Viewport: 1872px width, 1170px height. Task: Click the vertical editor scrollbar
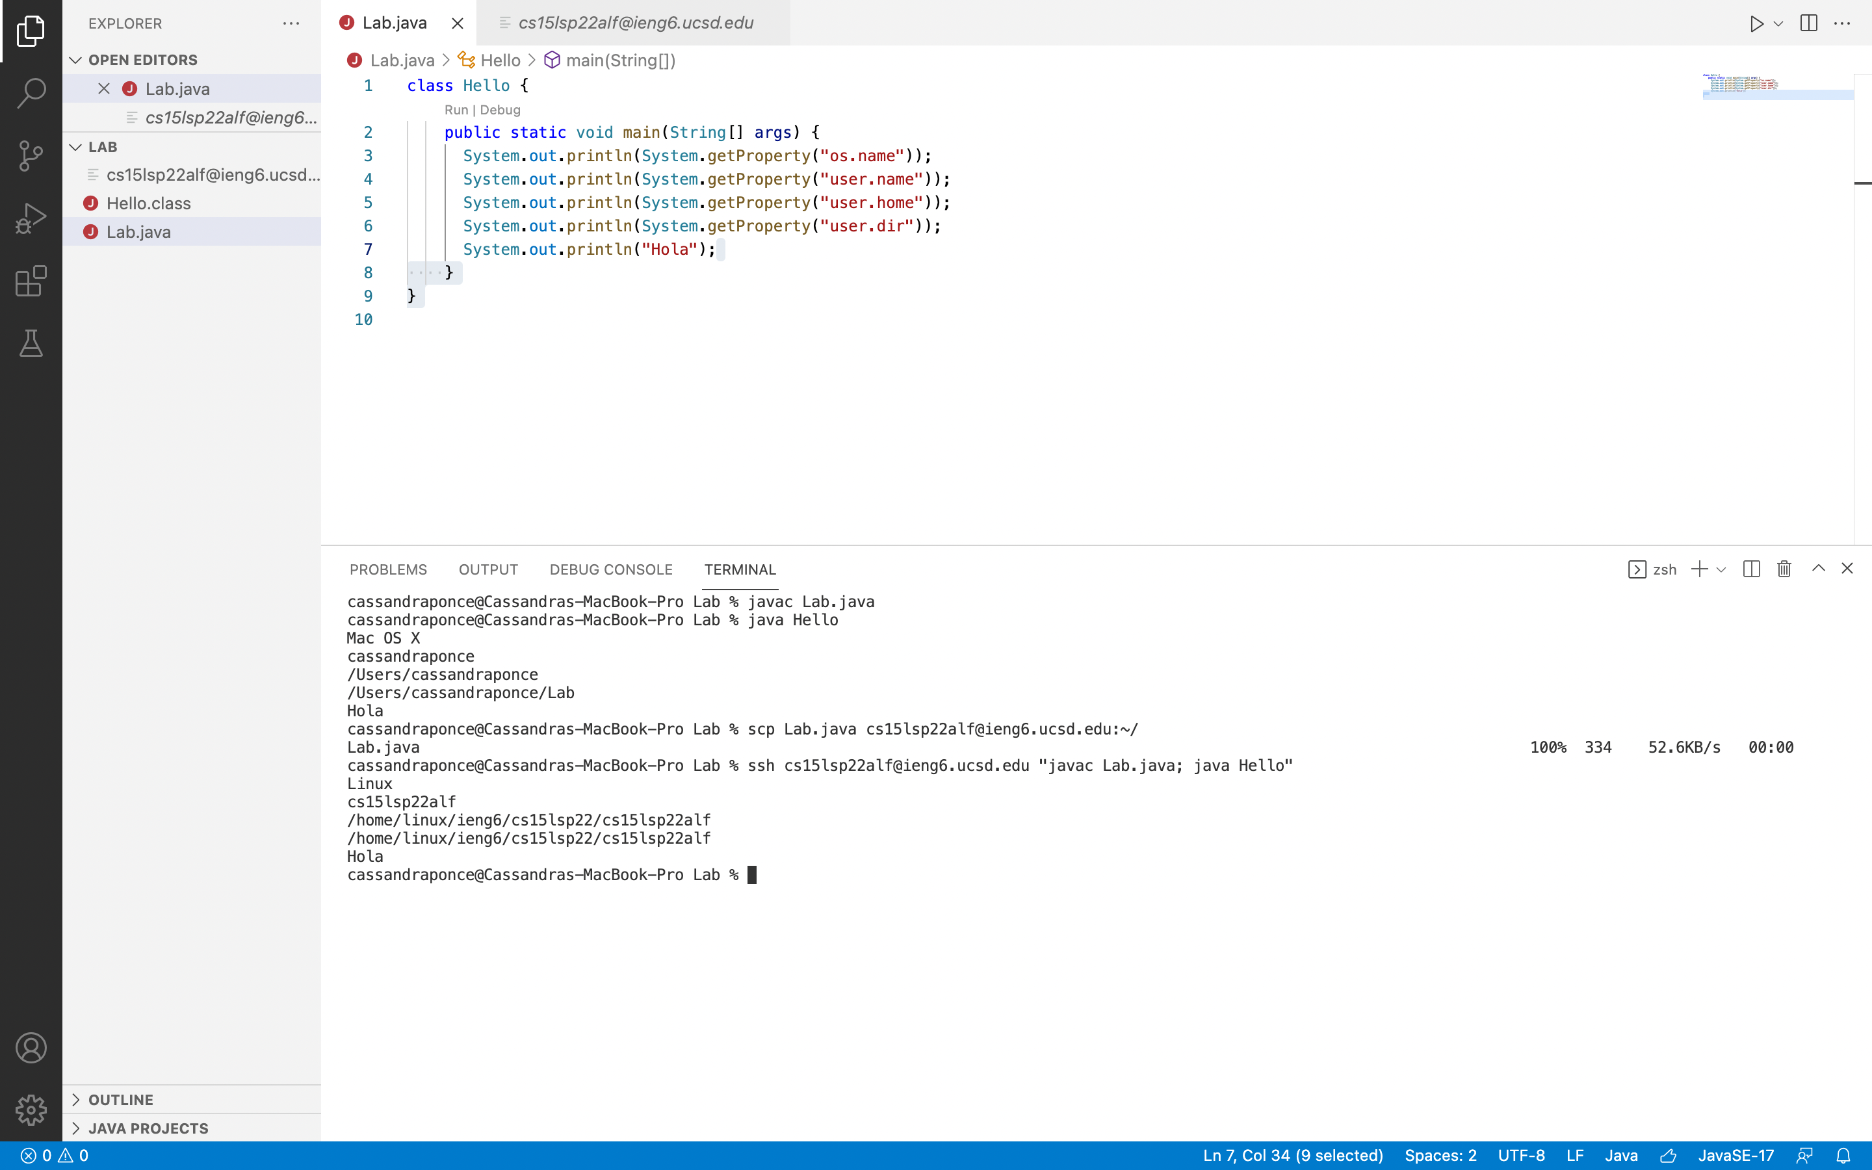point(1863,309)
